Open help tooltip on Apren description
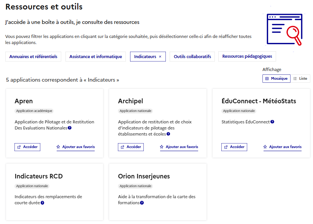 click(x=70, y=128)
